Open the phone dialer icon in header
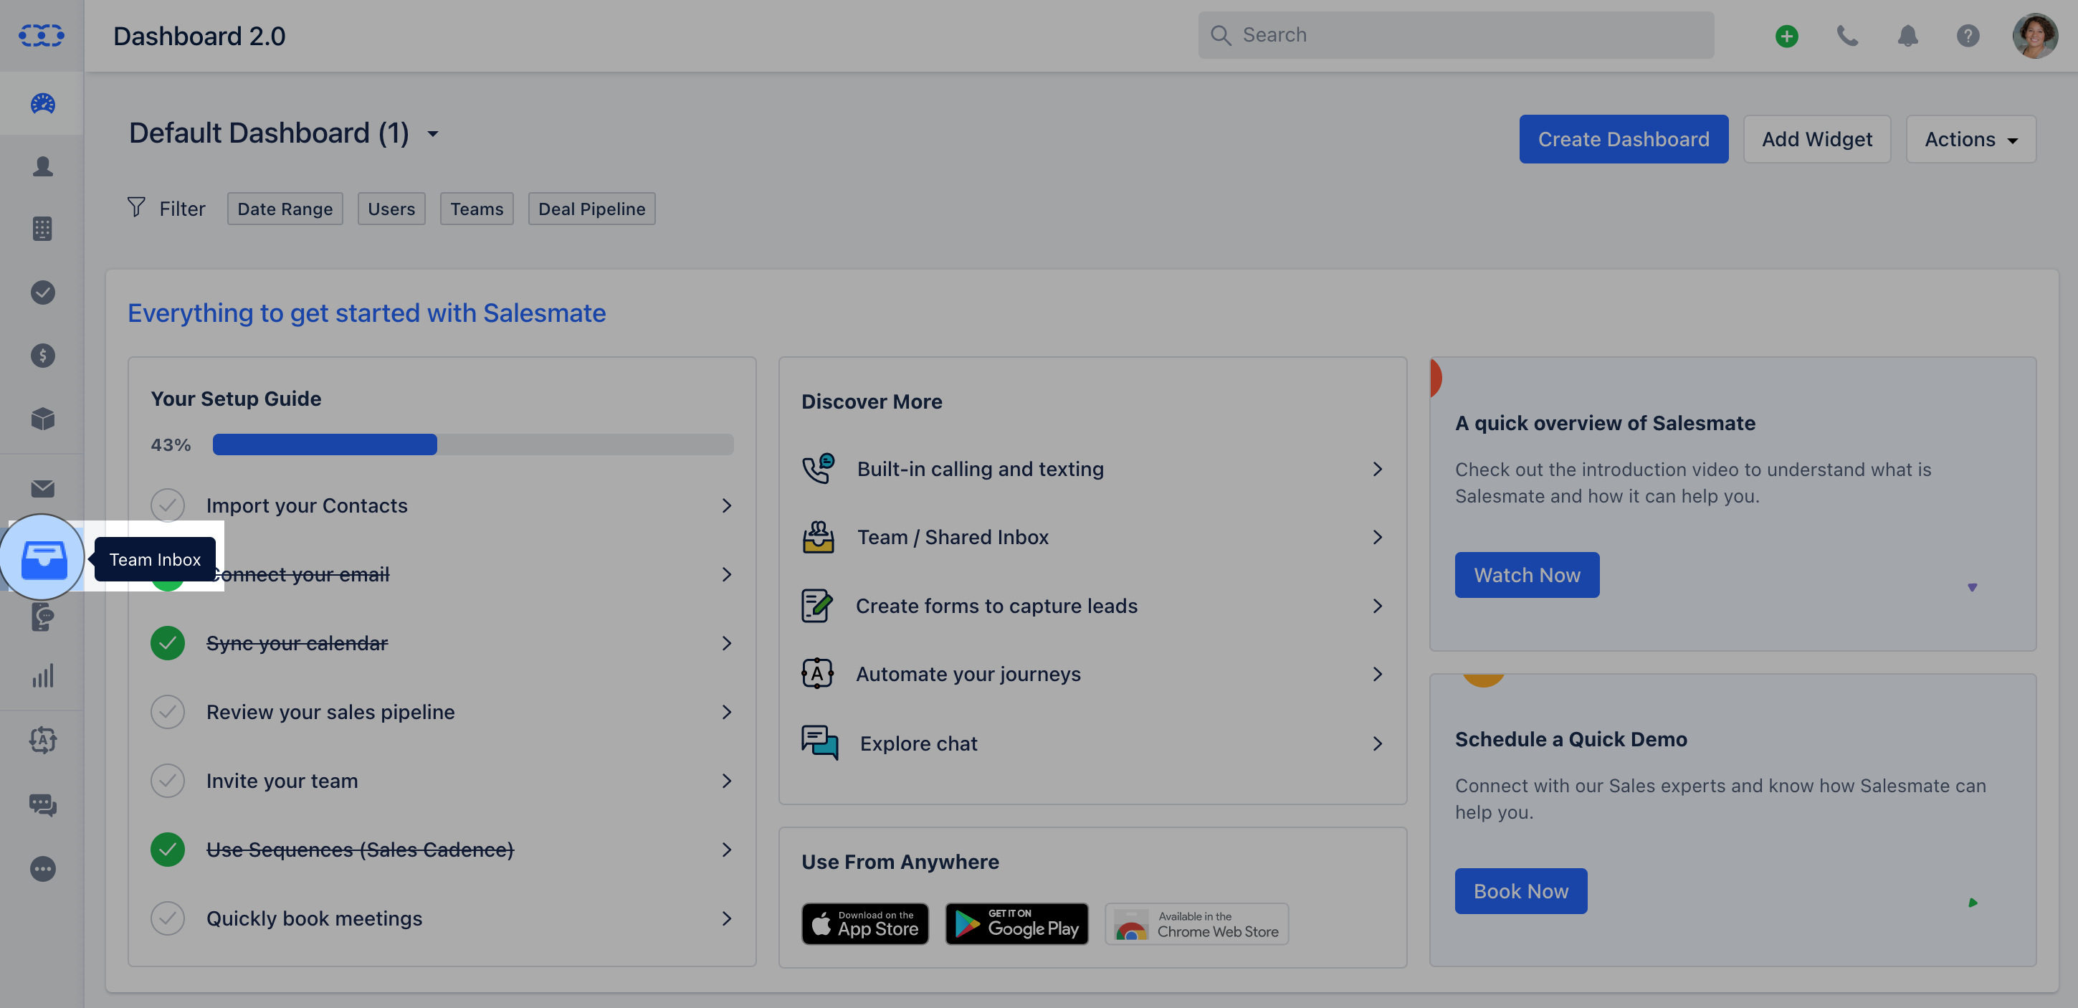 tap(1847, 36)
